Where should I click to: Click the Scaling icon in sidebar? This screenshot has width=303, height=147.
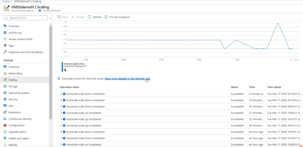(5, 80)
